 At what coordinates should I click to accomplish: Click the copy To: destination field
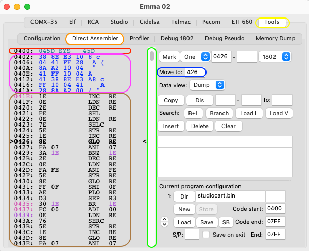click(x=282, y=100)
